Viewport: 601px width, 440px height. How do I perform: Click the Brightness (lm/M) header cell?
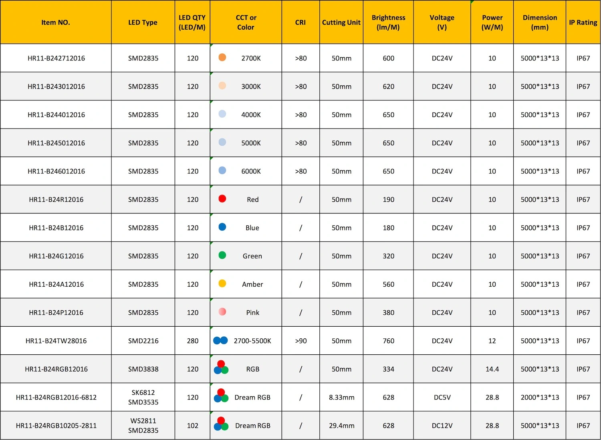pos(389,22)
